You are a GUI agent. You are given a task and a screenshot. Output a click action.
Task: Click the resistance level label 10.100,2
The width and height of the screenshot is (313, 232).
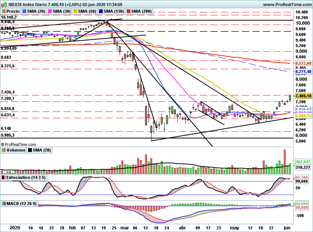tap(9, 17)
